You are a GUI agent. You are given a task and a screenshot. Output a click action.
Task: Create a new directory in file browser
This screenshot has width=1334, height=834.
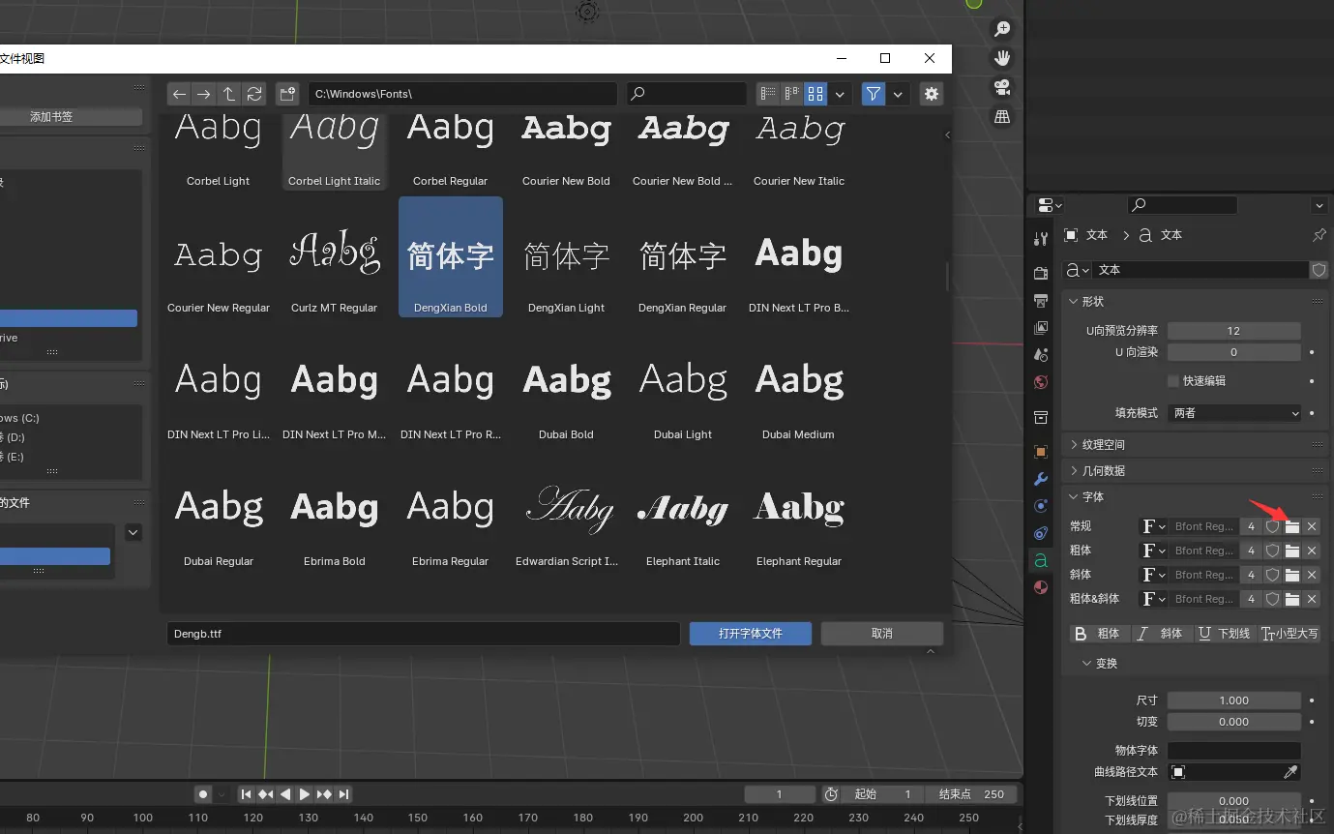click(x=287, y=94)
